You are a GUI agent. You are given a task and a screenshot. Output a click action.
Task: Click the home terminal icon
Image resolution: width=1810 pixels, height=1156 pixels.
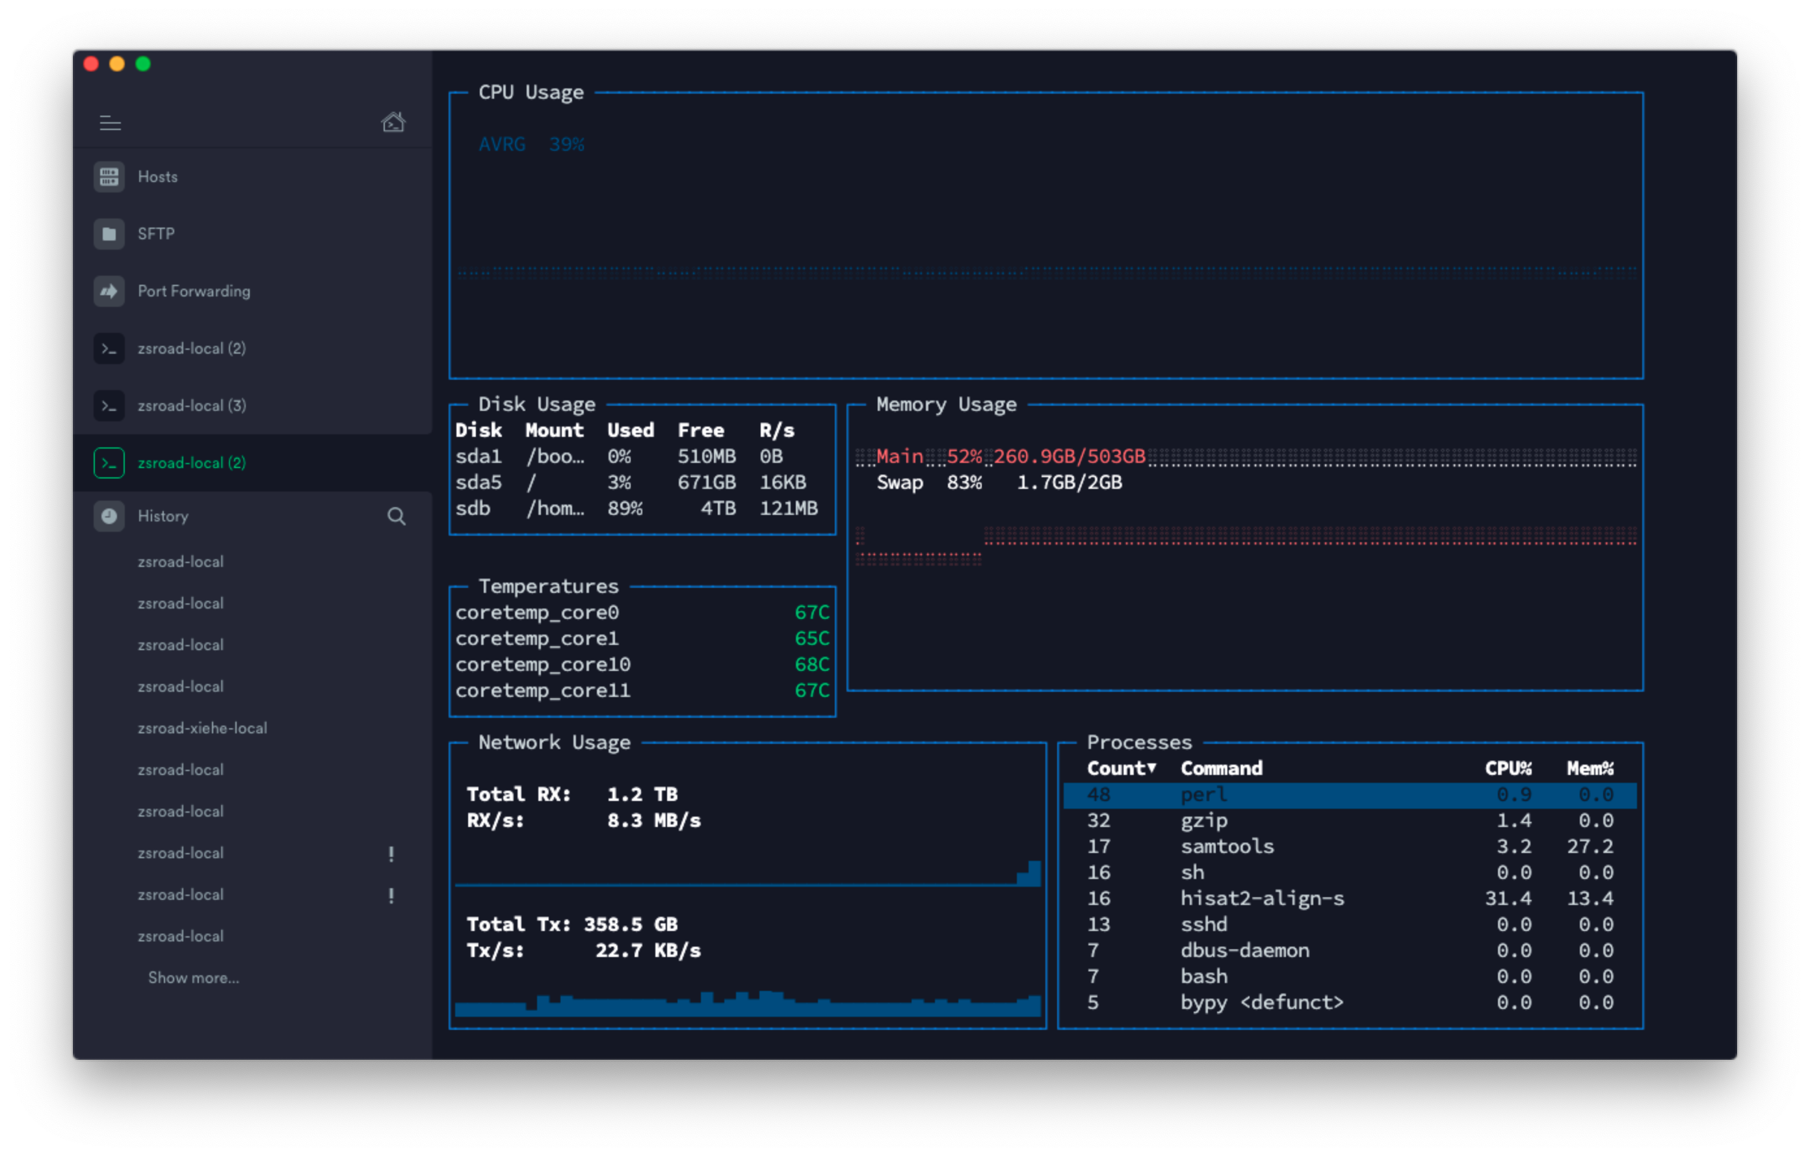click(x=393, y=122)
